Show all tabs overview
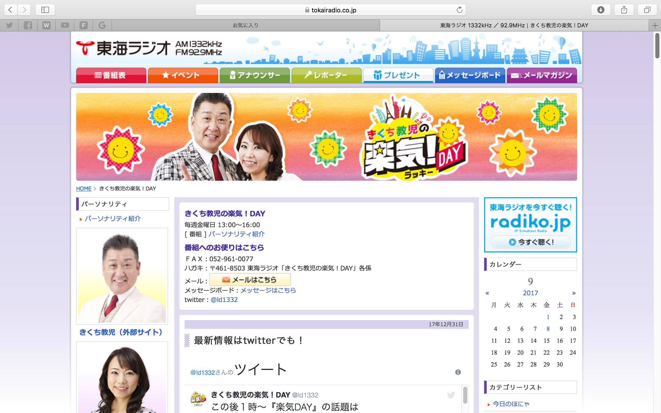Screen dimensions: 661x413 [647, 10]
